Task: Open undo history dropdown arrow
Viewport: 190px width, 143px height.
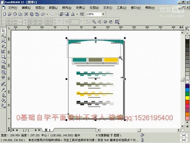Action: (x=47, y=14)
